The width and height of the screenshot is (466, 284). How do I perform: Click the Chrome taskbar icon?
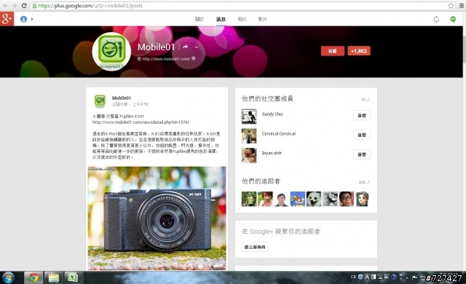point(33,277)
